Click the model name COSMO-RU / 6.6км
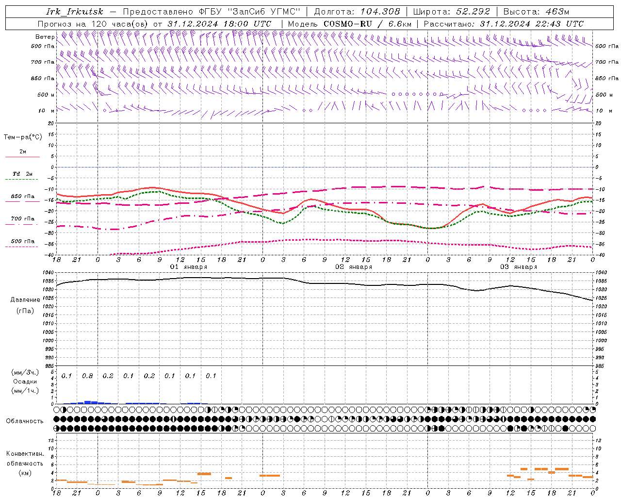This screenshot has height=497, width=621. tap(367, 24)
